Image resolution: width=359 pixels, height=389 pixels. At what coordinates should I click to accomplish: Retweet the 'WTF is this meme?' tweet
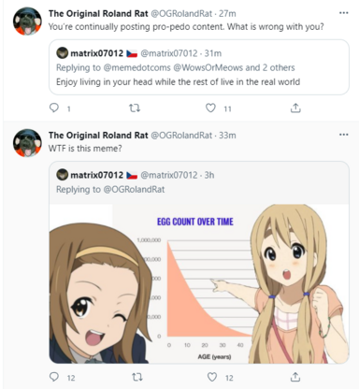pos(137,377)
